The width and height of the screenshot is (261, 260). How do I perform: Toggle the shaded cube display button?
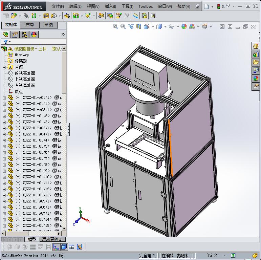pyautogui.click(x=64, y=247)
